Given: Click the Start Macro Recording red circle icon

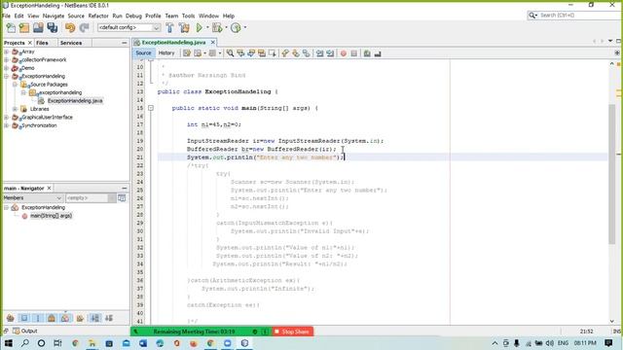Looking at the screenshot, I should coord(344,53).
